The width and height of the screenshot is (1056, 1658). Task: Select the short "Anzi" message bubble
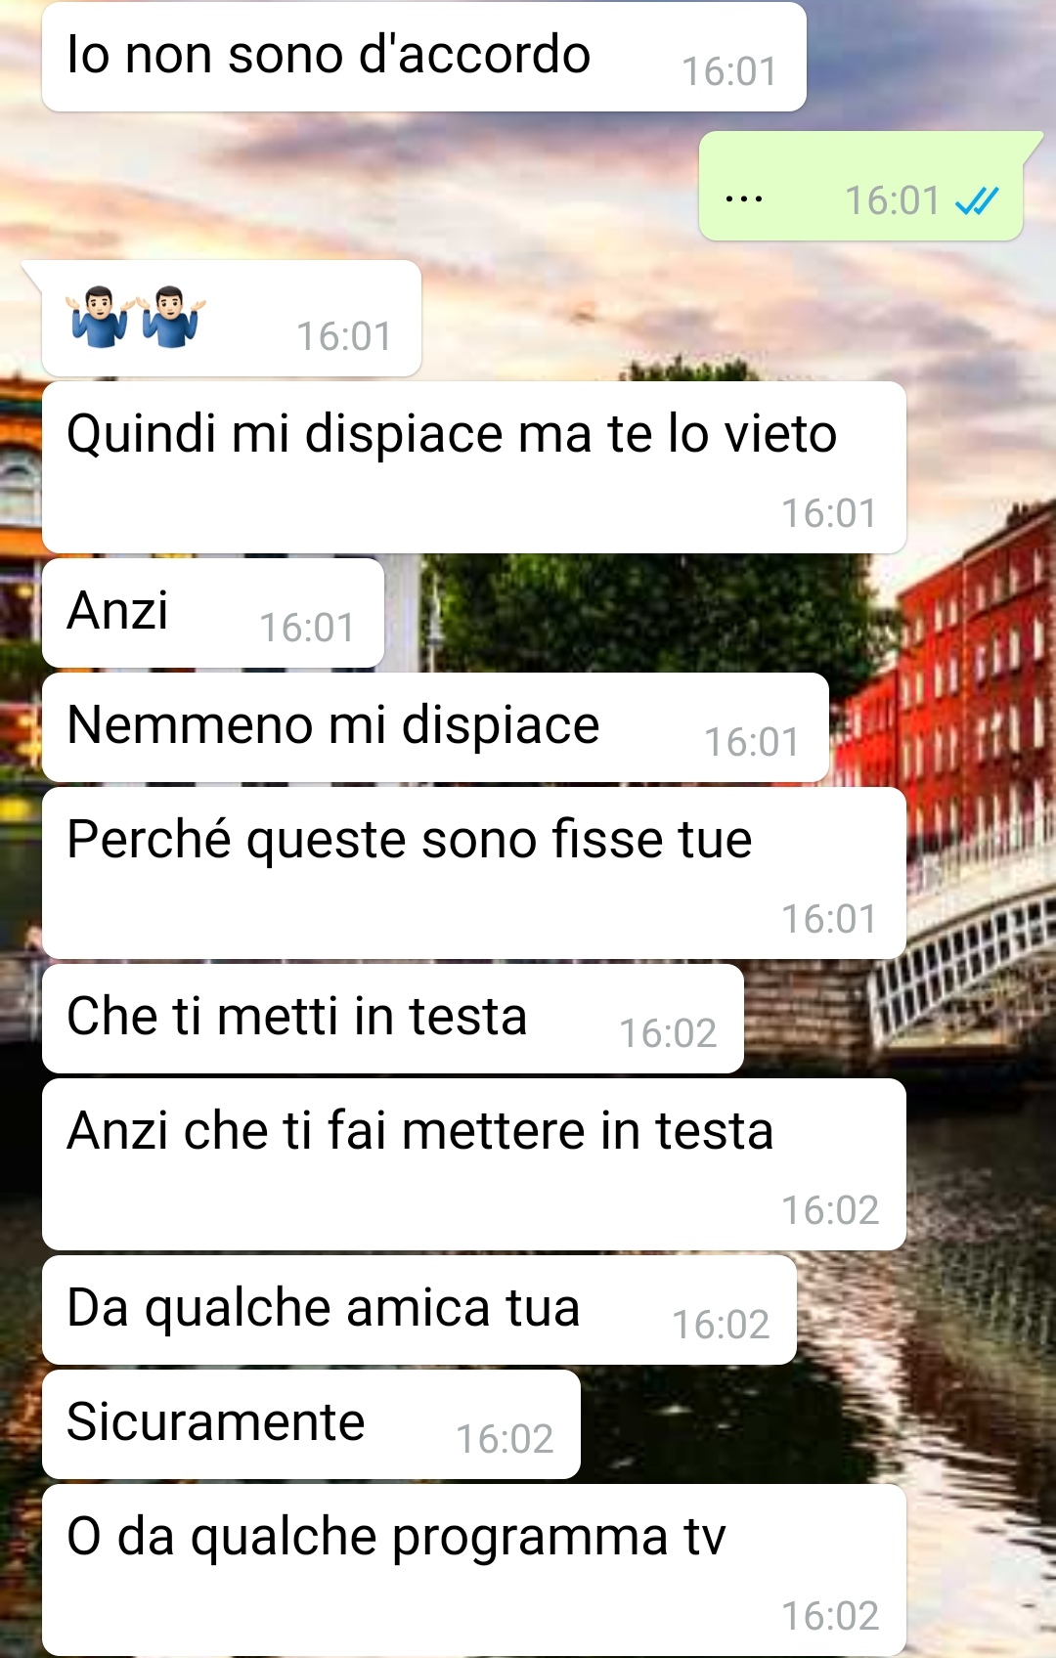coord(213,613)
